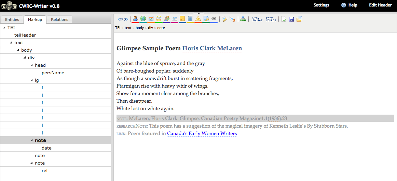Screen dimensions: 397x181
Task: Click the blue Help question-mark icon
Action: 344,5
